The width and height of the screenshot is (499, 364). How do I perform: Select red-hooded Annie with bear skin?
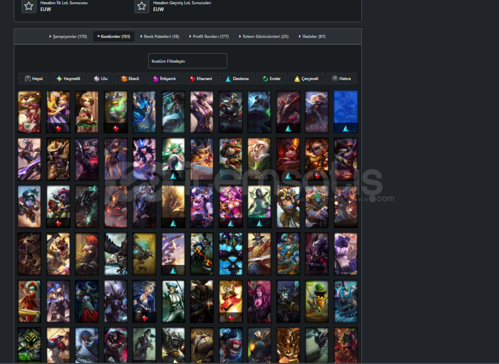30,112
